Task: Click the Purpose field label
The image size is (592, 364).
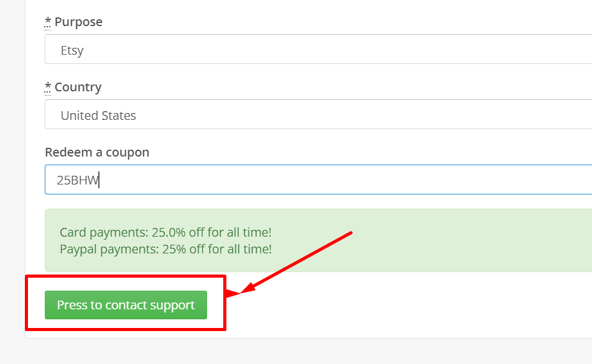Action: point(78,22)
